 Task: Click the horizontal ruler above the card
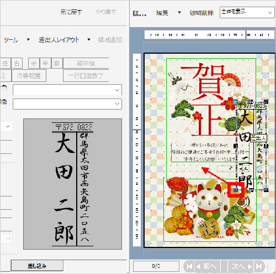pyautogui.click(x=210, y=34)
